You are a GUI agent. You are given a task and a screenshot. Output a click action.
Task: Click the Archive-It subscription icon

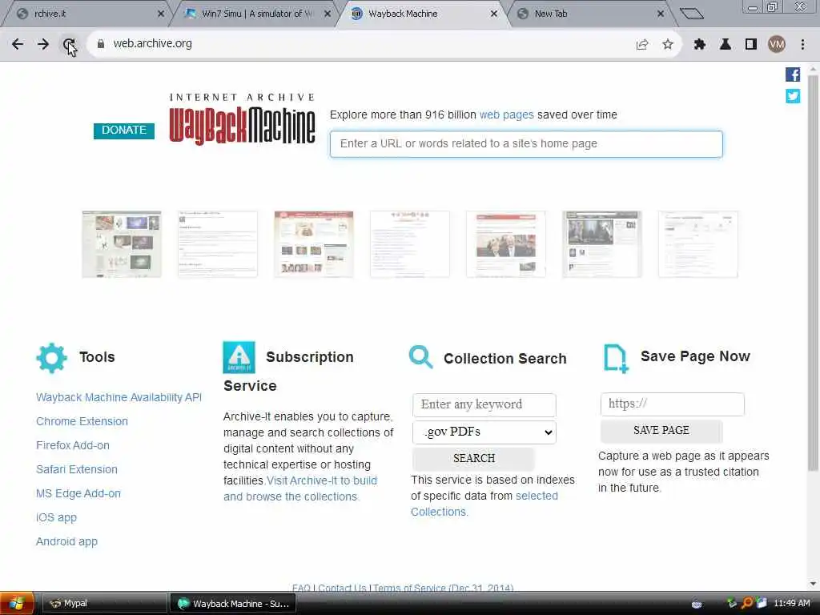tap(239, 357)
